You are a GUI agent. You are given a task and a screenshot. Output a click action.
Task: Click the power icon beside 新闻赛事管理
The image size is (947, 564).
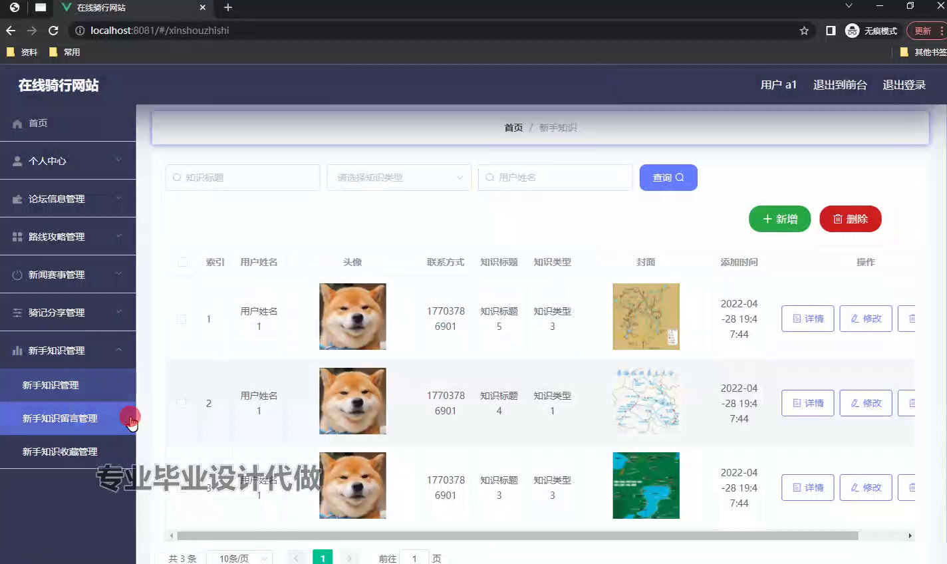(17, 275)
